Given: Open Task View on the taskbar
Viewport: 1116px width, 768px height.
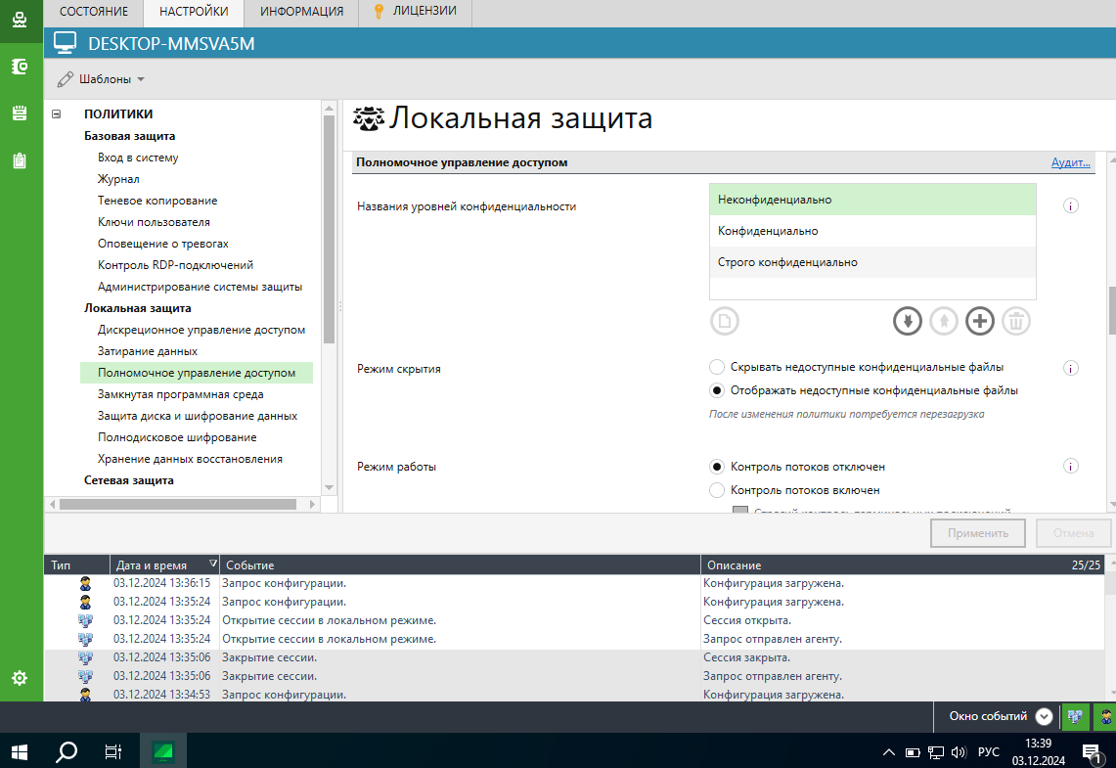Looking at the screenshot, I should 113,751.
